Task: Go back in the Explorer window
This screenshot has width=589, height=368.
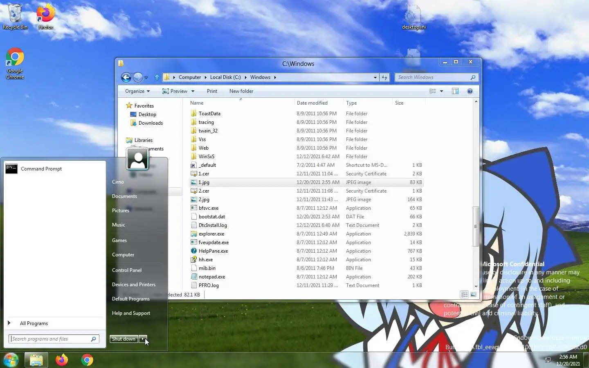Action: click(x=126, y=77)
